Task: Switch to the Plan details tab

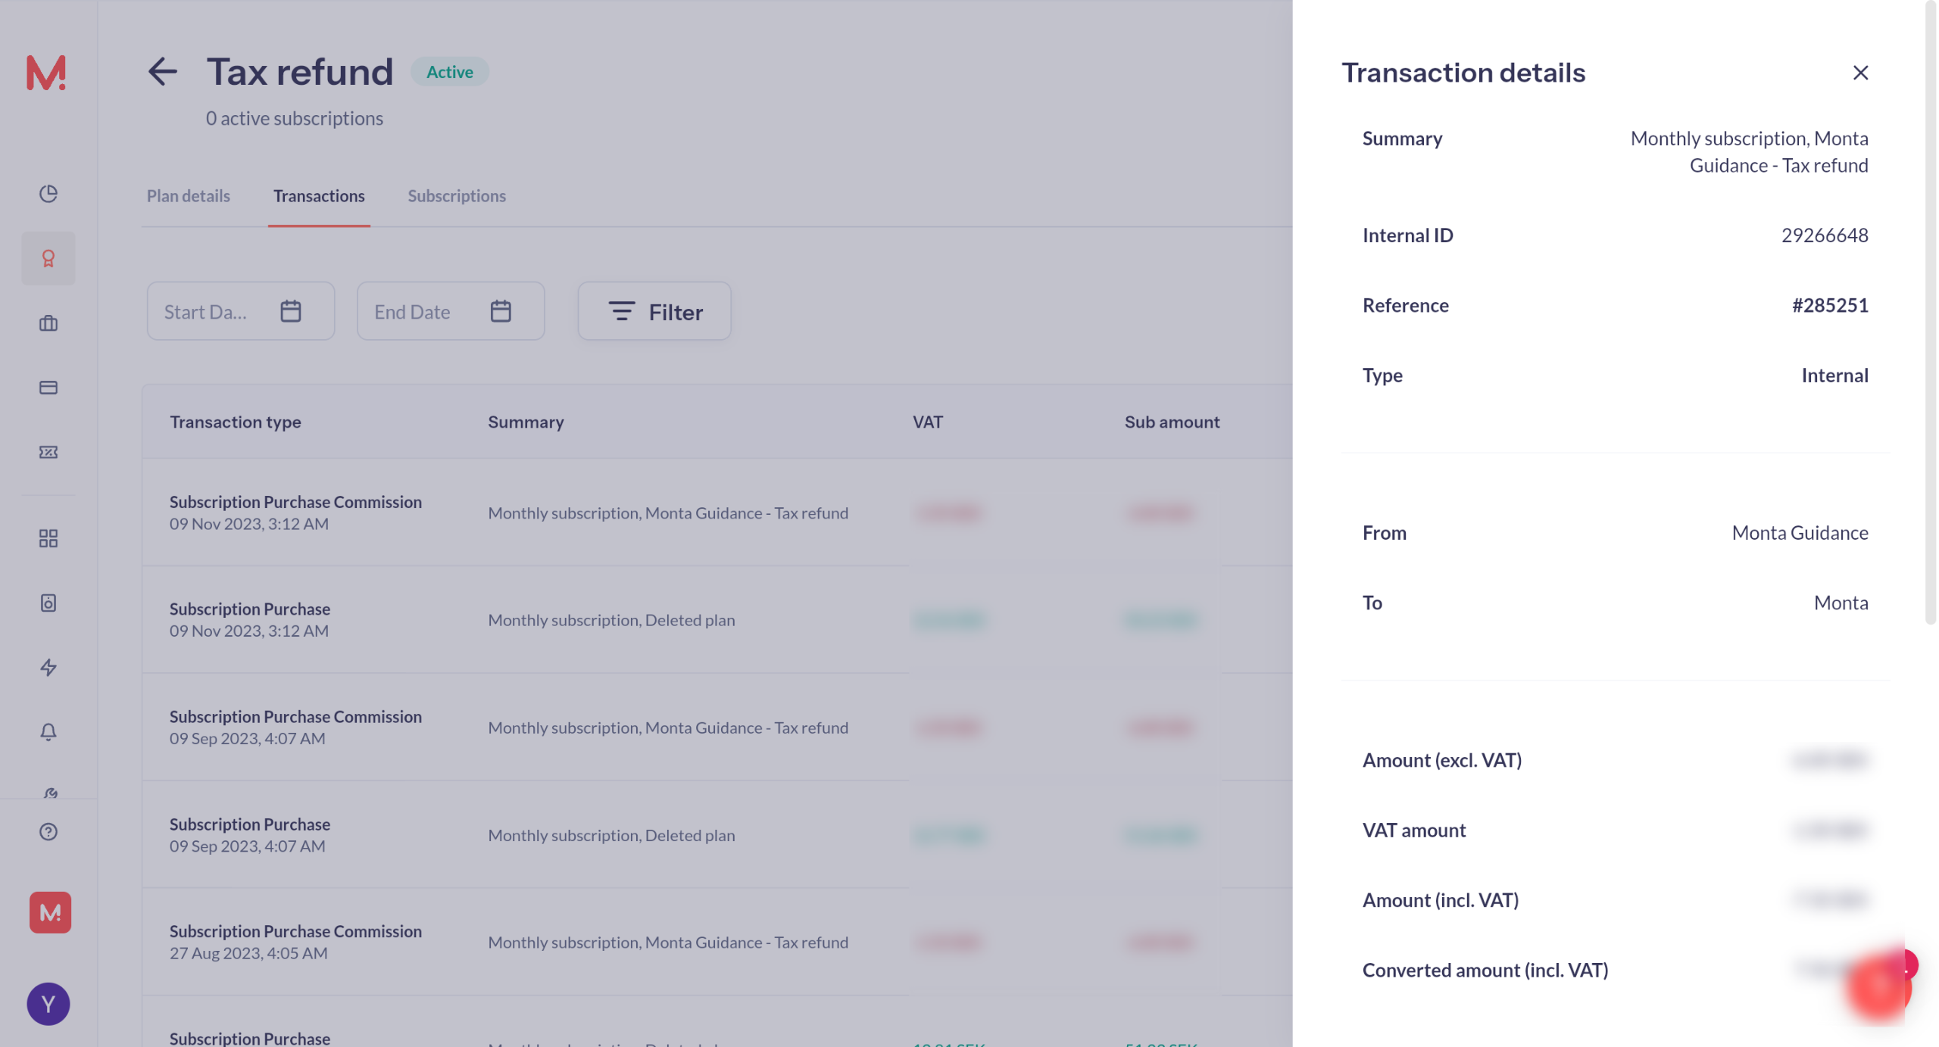Action: [x=188, y=196]
